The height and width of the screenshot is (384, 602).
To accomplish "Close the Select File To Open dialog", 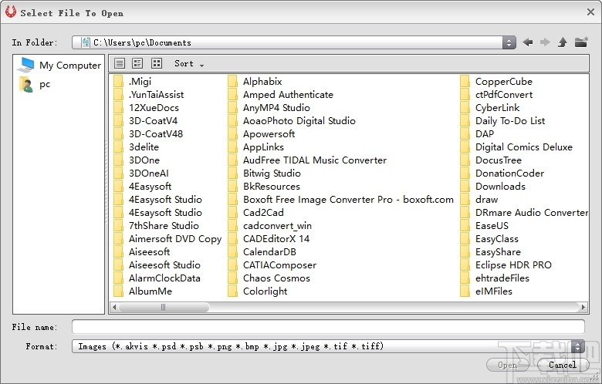I will click(x=591, y=12).
